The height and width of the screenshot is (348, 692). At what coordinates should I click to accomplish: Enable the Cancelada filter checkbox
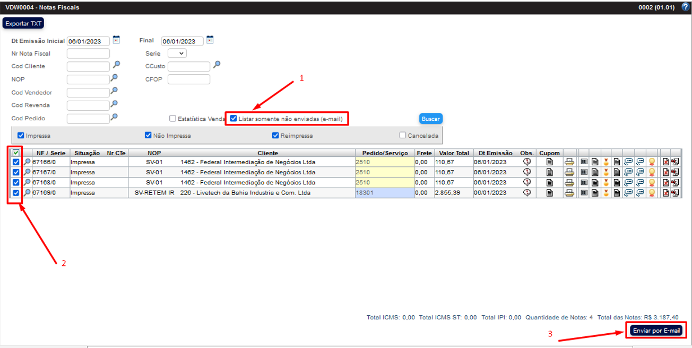coord(403,135)
